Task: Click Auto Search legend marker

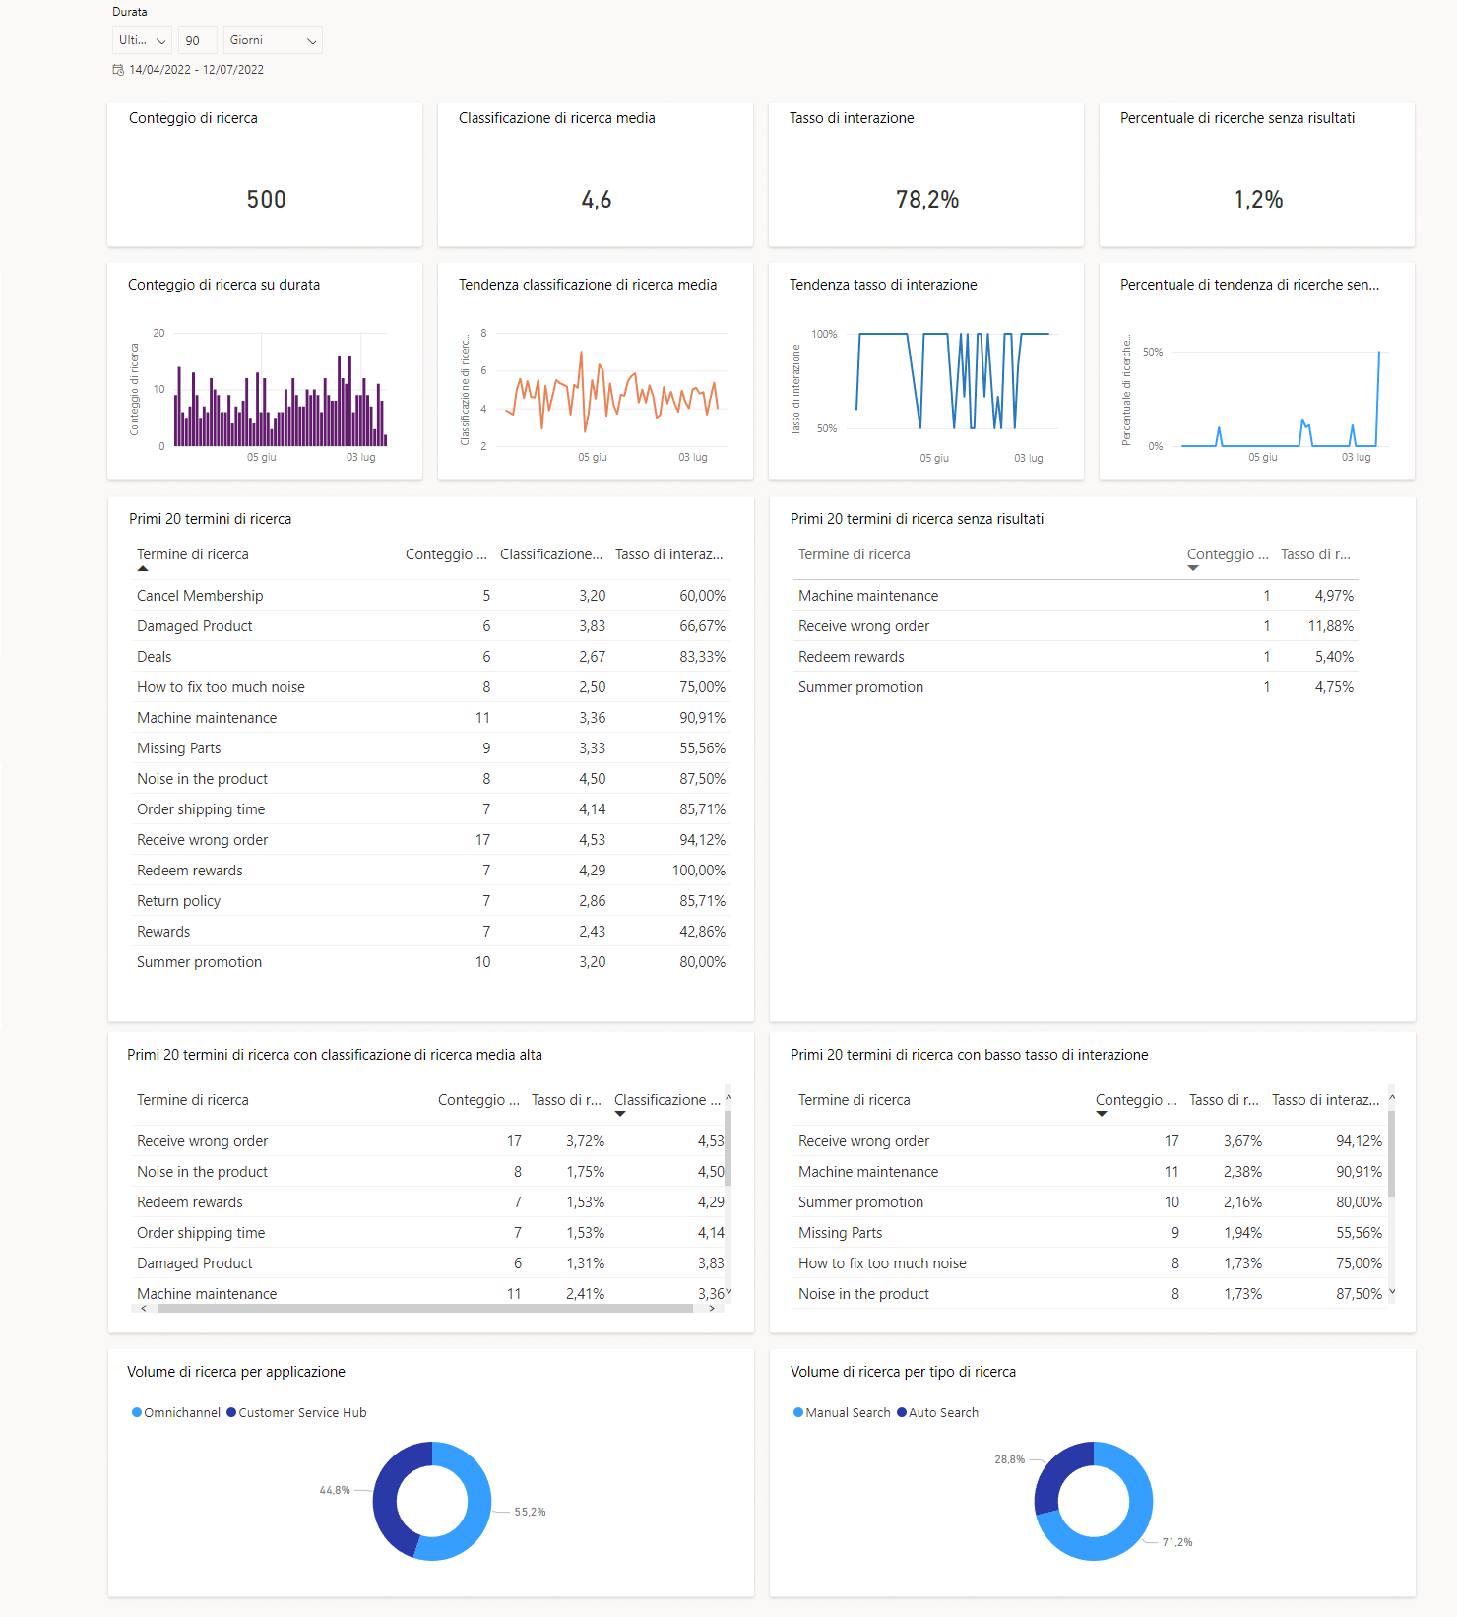Action: click(902, 1412)
